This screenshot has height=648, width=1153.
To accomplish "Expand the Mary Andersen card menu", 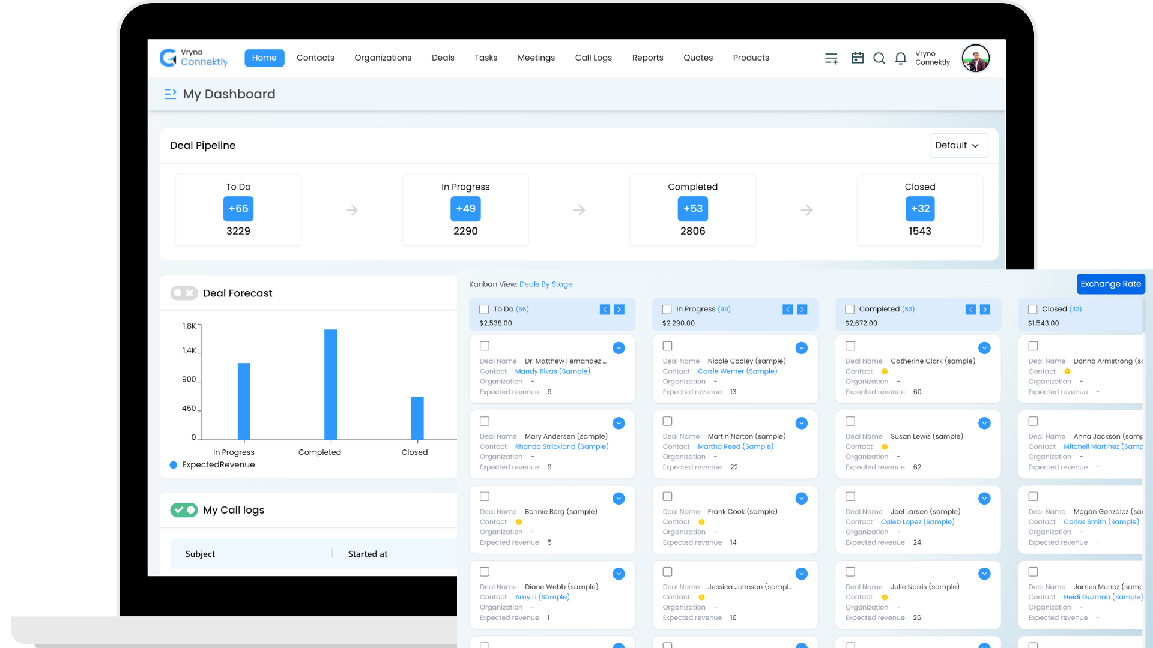I will [619, 424].
